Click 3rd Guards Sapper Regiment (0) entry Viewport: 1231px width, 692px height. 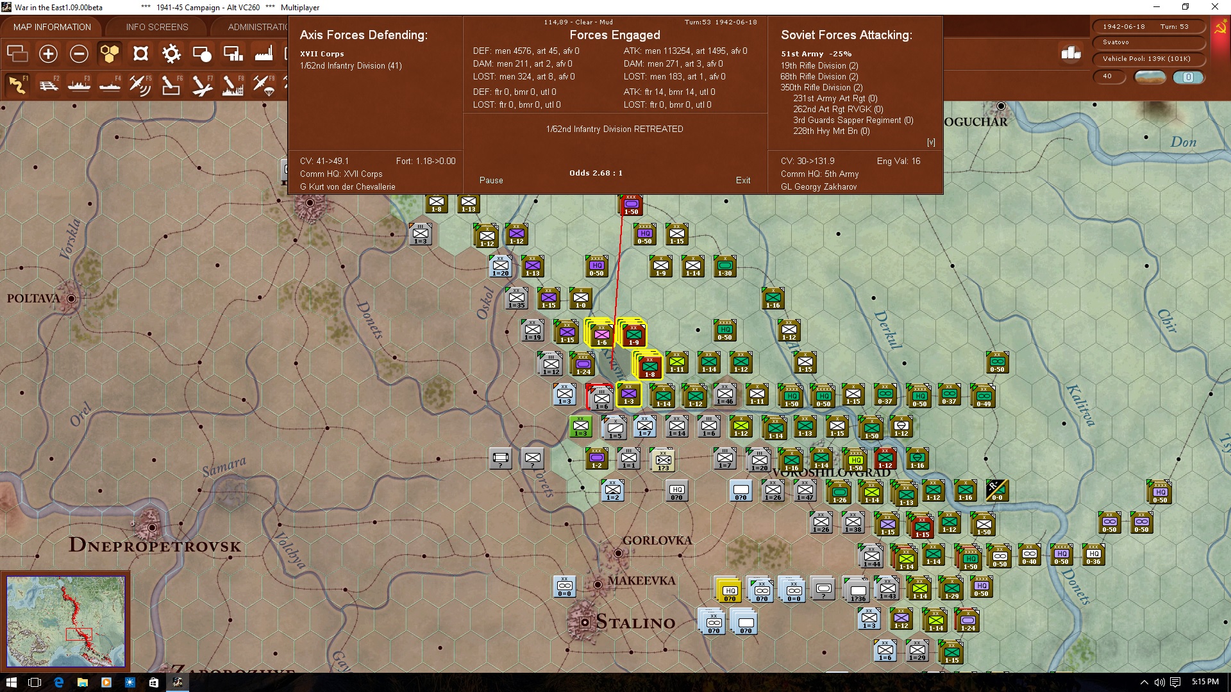[x=853, y=120]
